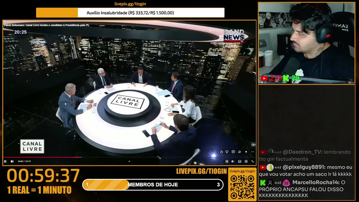Image resolution: width=359 pixels, height=202 pixels.
Task: Dislike the video with thumbs down
Action: coord(227,152)
